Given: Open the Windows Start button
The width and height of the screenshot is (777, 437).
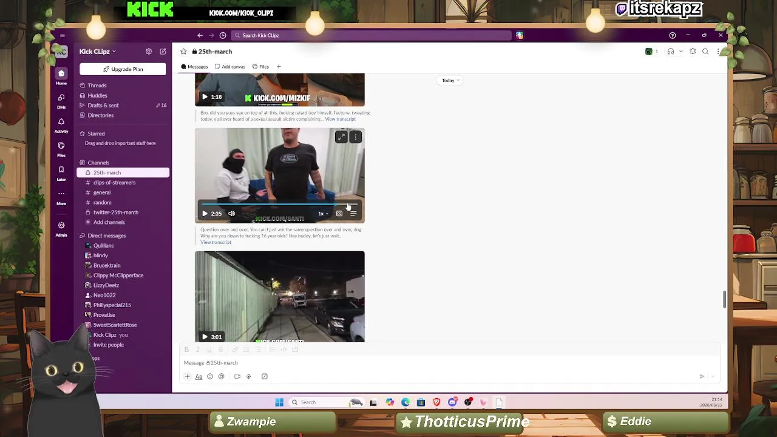Looking at the screenshot, I should [279, 402].
